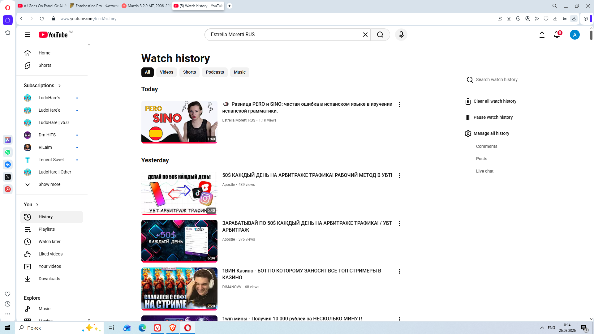Image resolution: width=594 pixels, height=334 pixels.
Task: Click the Opera WhatsApp sidebar icon
Action: [8, 152]
